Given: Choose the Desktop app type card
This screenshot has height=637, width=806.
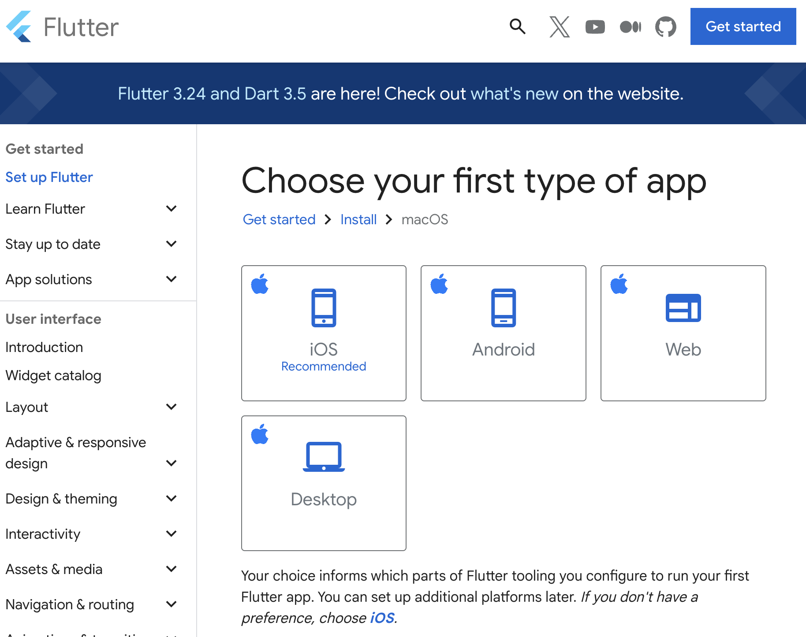Looking at the screenshot, I should tap(324, 483).
